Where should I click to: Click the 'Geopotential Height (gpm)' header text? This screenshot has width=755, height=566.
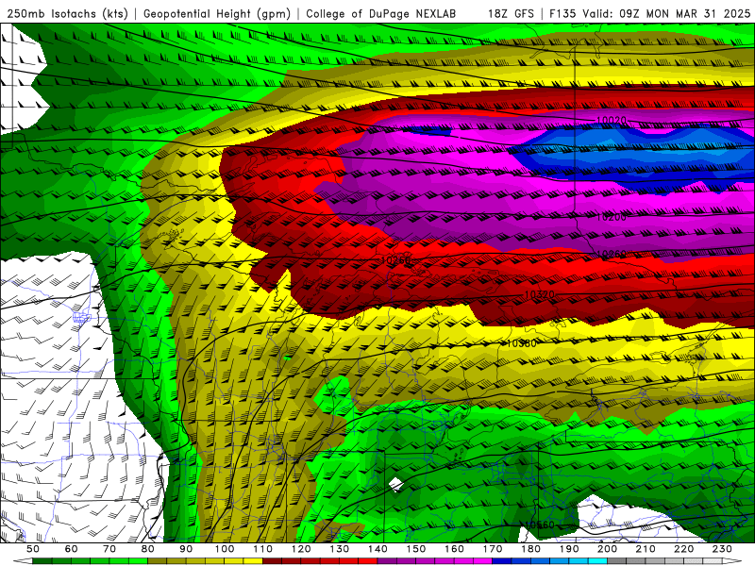(x=217, y=14)
